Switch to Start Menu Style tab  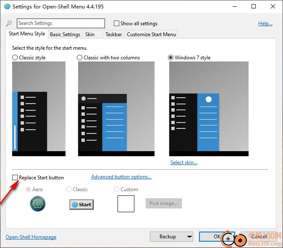click(x=27, y=34)
